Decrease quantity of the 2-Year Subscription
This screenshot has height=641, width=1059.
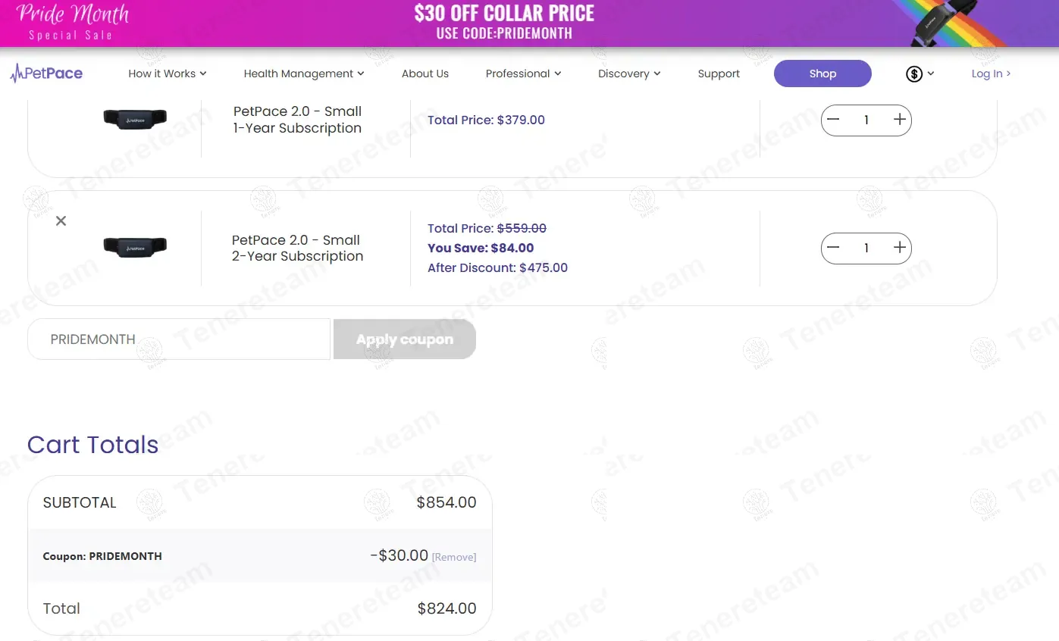click(x=833, y=248)
